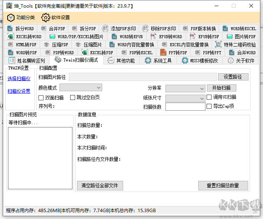The width and height of the screenshot is (263, 219).
Task: Tick the 调用UI扫描 checkbox
Action: pyautogui.click(x=209, y=97)
